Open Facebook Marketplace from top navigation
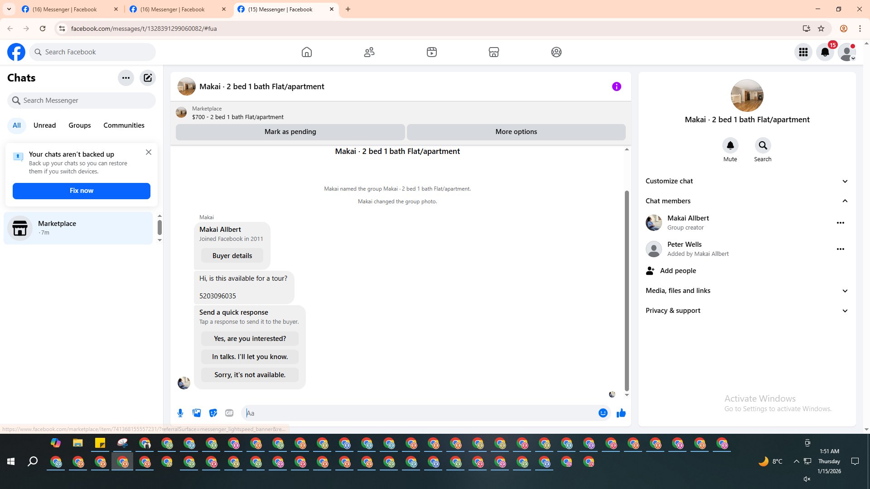 [494, 52]
